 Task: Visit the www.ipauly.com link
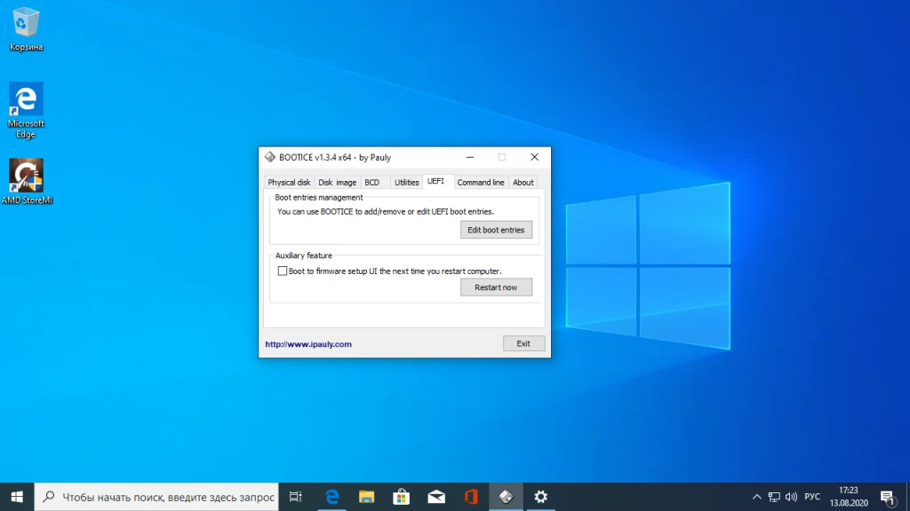(x=308, y=344)
